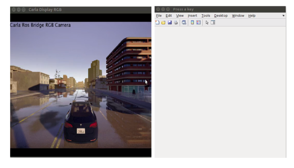This screenshot has width=294, height=168.
Task: Click the Press a key title bar
Action: click(x=220, y=9)
